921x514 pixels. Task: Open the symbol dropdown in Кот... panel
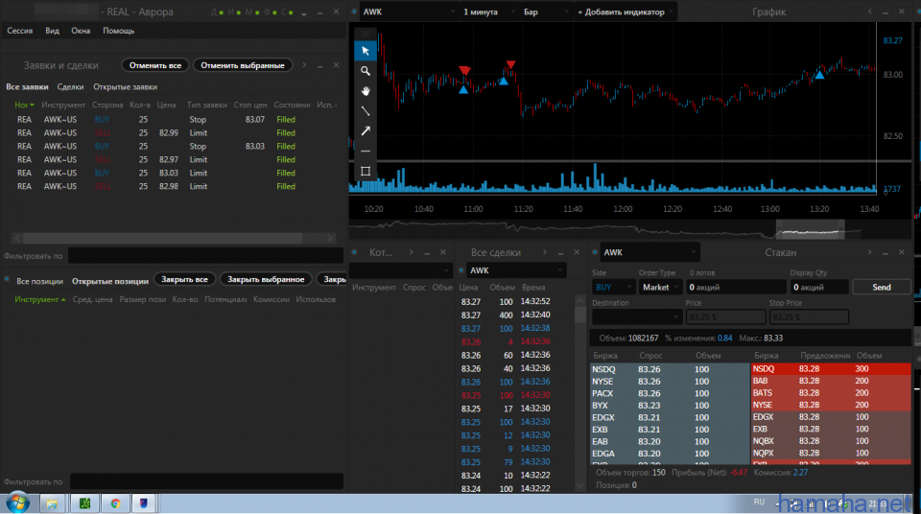[401, 270]
